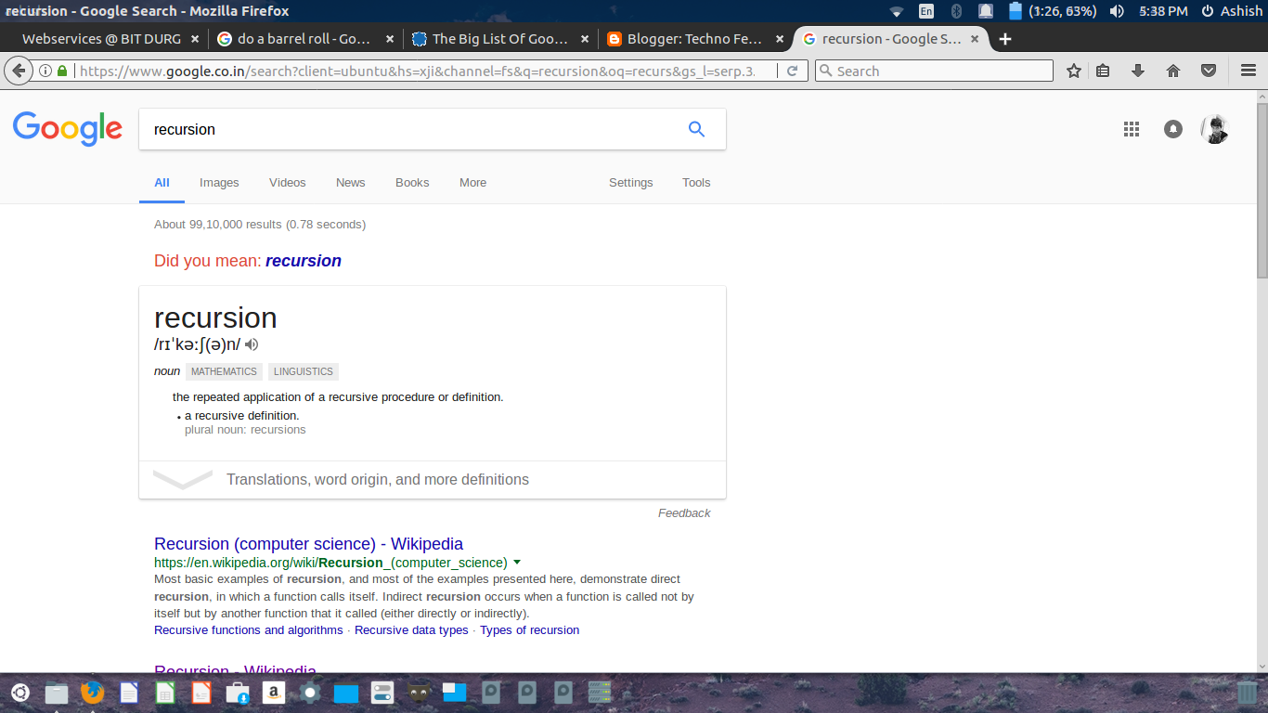Viewport: 1268px width, 713px height.
Task: Open System Settings gear in dock
Action: (310, 693)
